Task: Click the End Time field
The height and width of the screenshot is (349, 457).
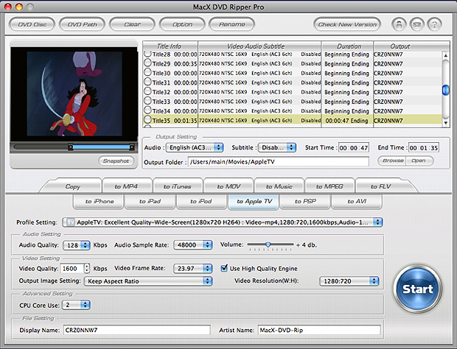Action: tap(424, 148)
